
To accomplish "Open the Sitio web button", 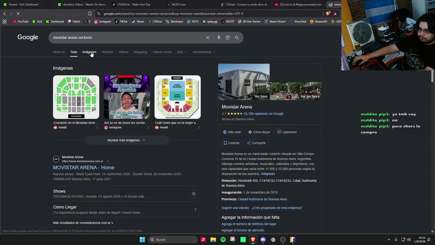I will pos(232,132).
